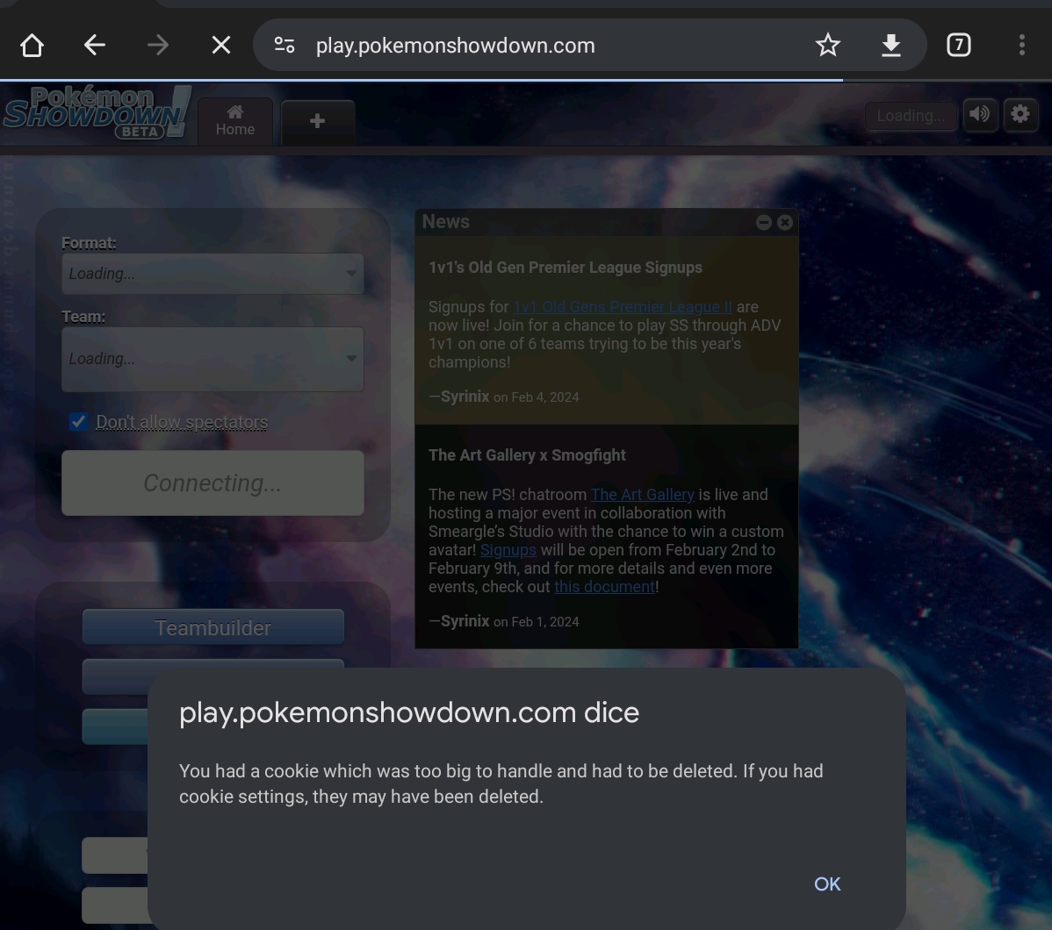The image size is (1052, 930).
Task: Tap the browser Home icon
Action: [x=32, y=46]
